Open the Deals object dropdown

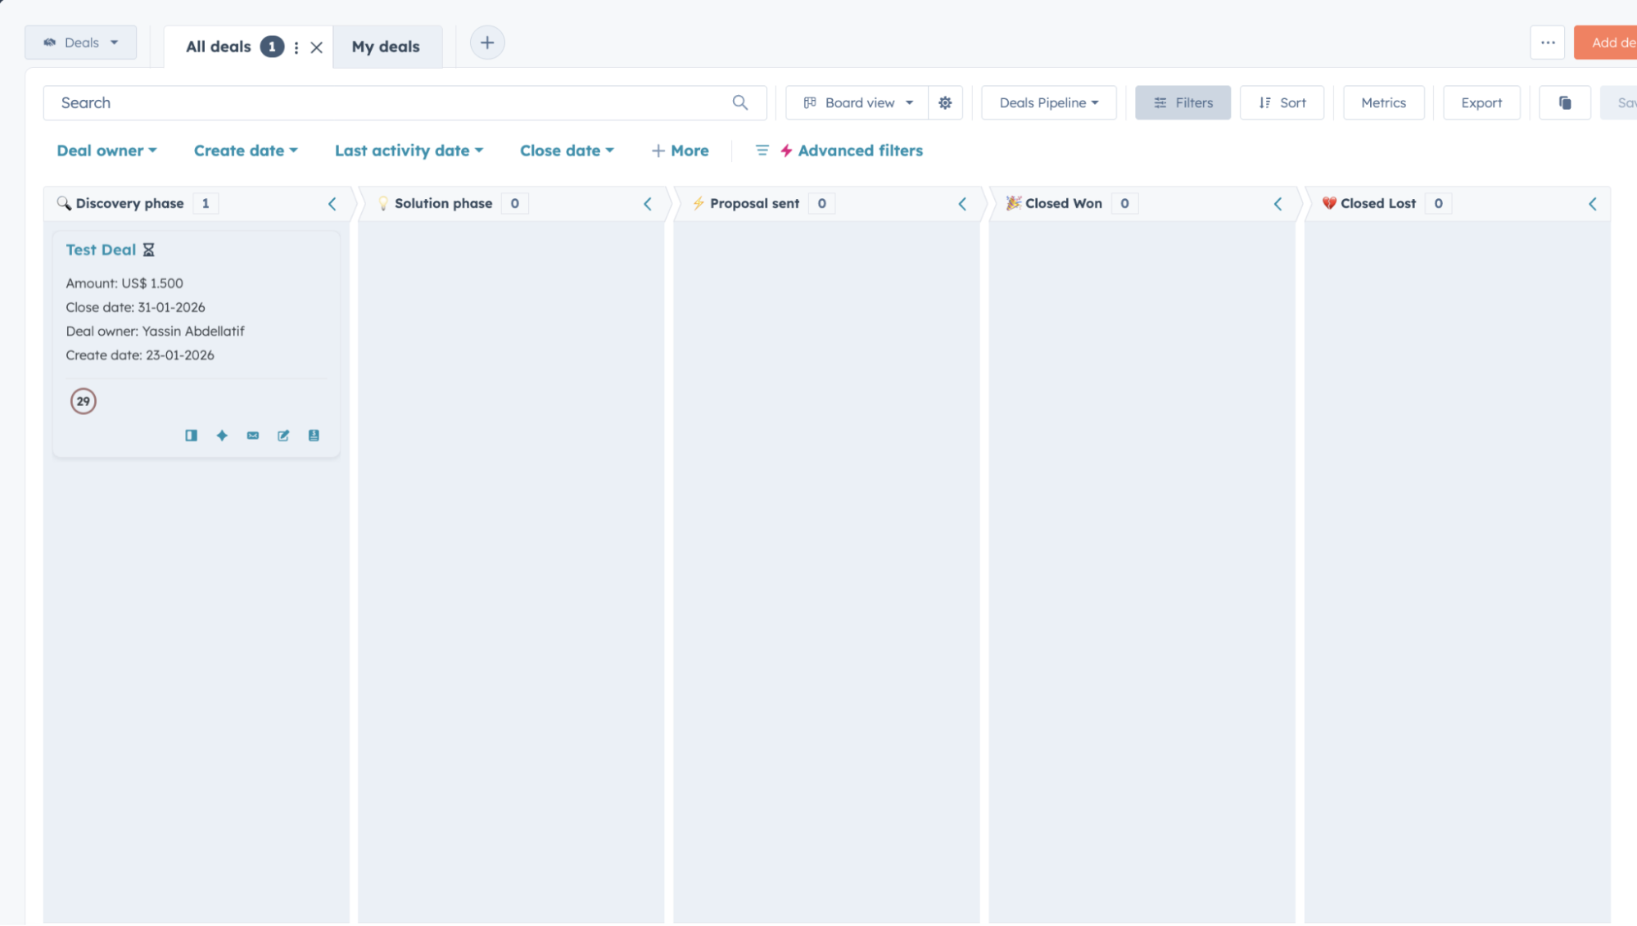80,43
